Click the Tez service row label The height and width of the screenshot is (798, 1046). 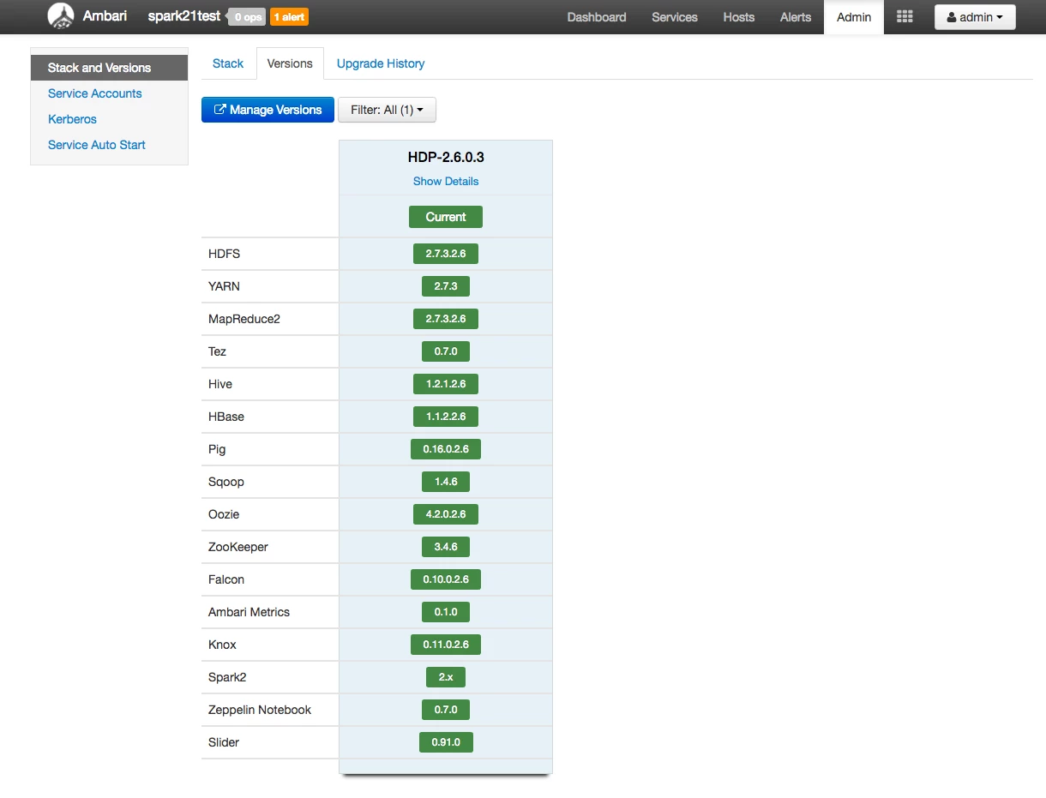(217, 351)
